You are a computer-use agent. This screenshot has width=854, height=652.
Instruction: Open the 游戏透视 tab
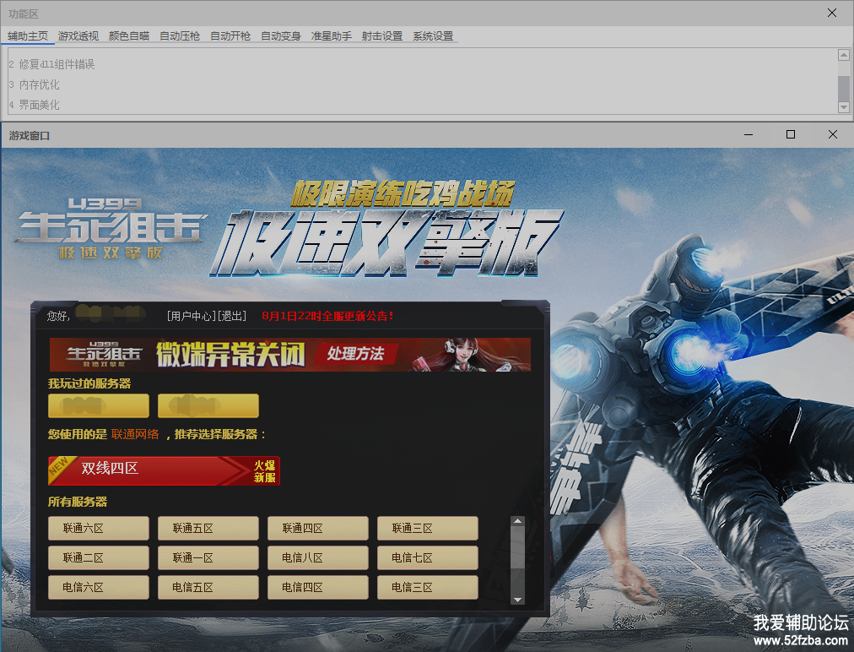[x=78, y=36]
